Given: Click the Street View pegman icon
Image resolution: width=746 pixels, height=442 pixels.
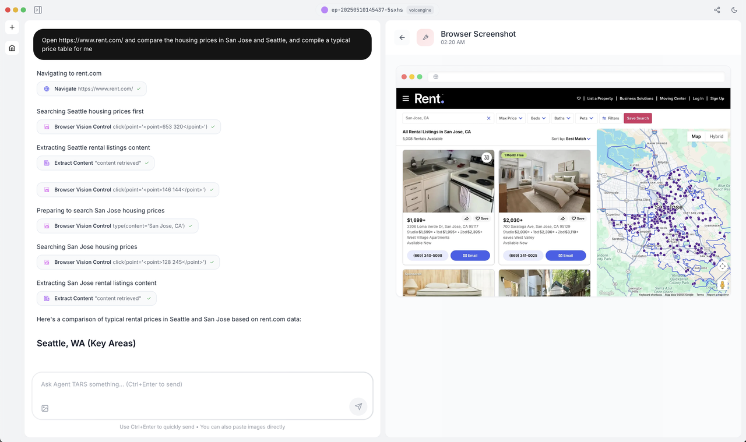Looking at the screenshot, I should click(722, 285).
